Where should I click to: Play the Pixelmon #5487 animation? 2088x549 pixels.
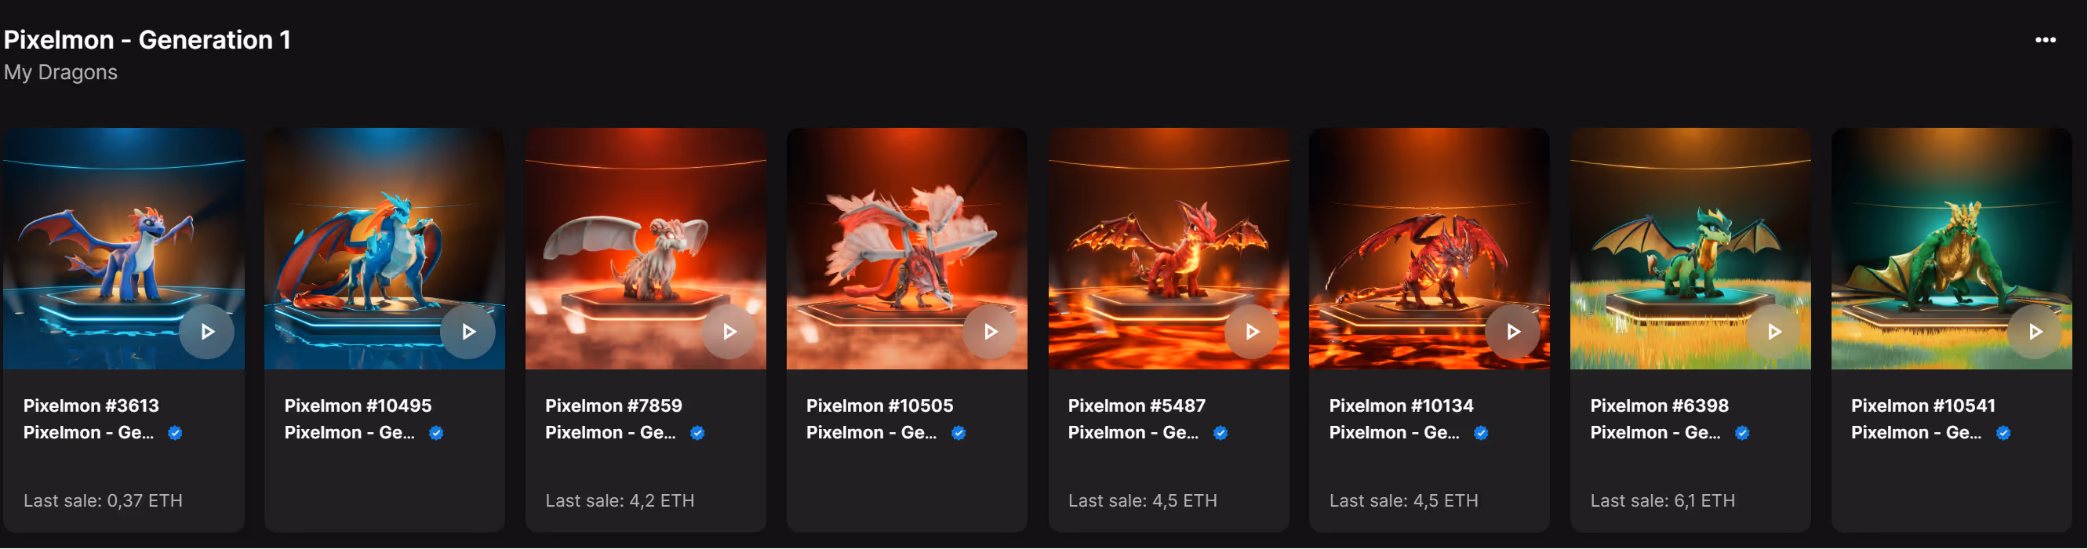(1252, 332)
